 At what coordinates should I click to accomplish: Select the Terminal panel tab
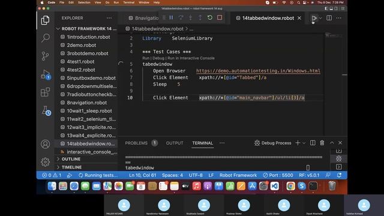[203, 143]
